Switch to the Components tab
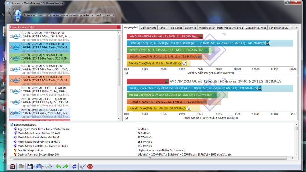 [x=148, y=28]
